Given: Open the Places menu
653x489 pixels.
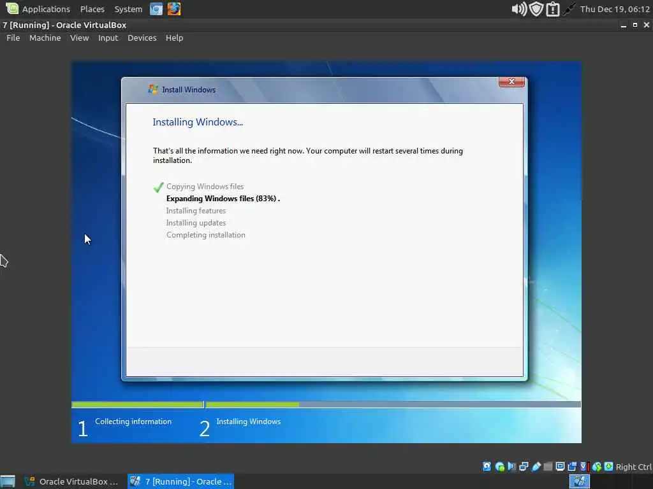Looking at the screenshot, I should 92,9.
